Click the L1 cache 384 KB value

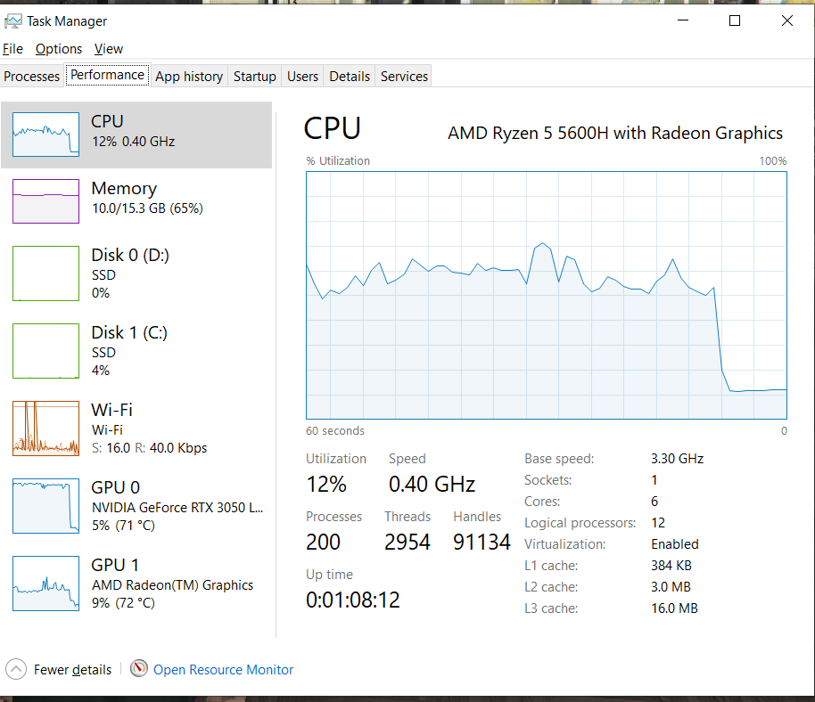point(671,566)
